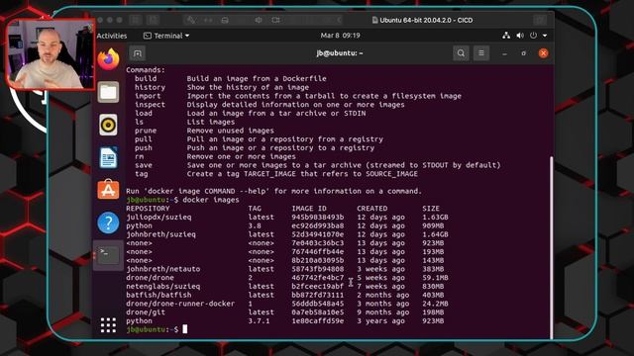The image size is (634, 356).
Task: Open LibreOffice Writer from the dock
Action: (108, 157)
